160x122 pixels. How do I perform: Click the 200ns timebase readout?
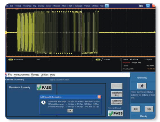click(x=125, y=59)
